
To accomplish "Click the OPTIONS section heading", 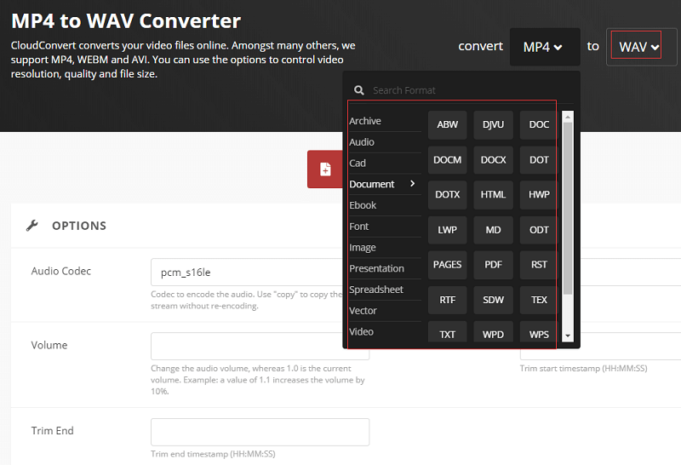I will coord(79,226).
